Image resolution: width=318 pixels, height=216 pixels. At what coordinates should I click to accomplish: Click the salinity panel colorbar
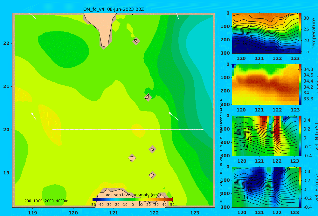[x=300, y=84]
